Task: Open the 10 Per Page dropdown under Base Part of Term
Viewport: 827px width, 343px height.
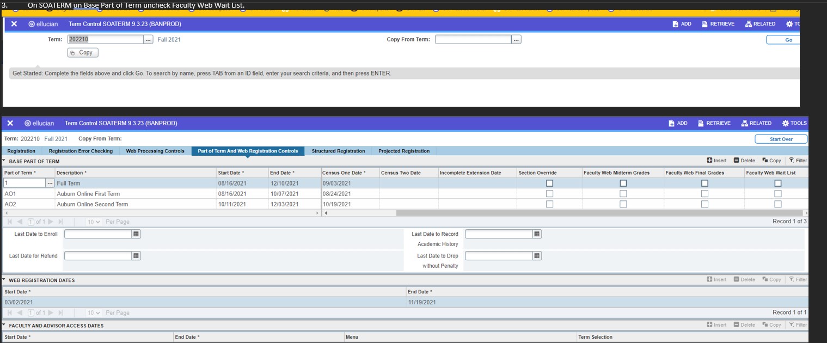Action: tap(94, 222)
